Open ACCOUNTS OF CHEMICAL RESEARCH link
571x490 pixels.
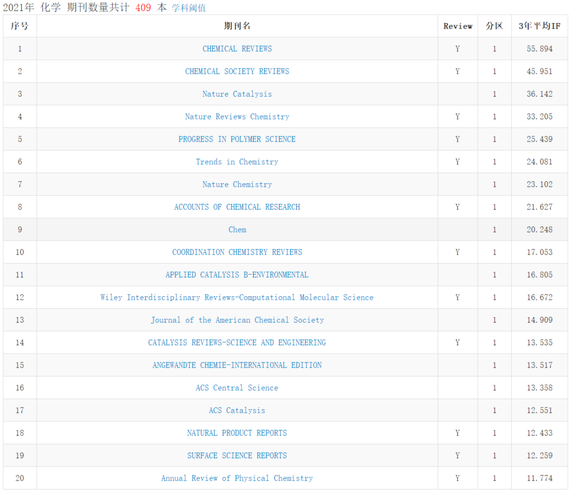237,207
